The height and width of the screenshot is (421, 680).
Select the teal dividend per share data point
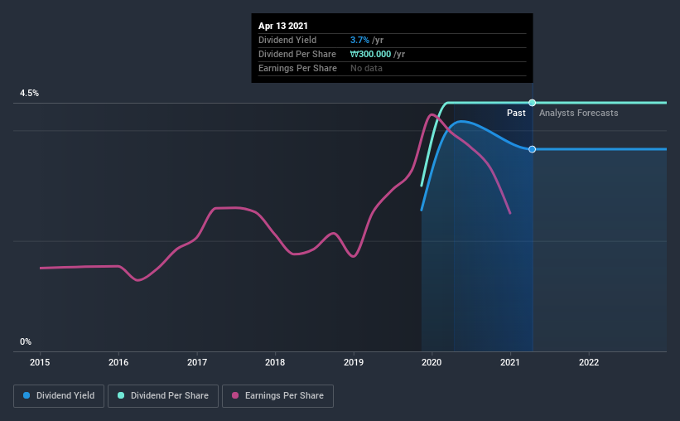tap(532, 103)
